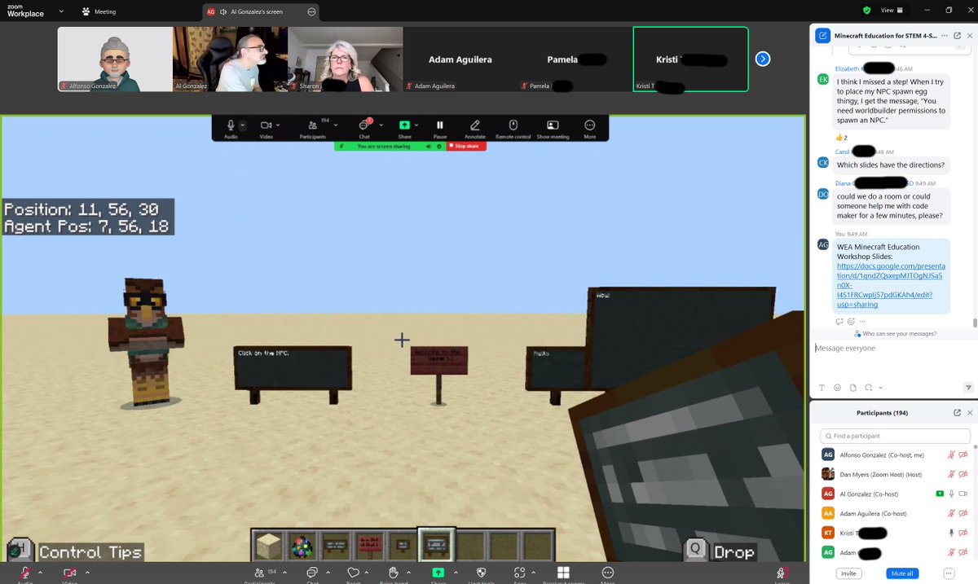
Task: Click screenshot icon in chat composer
Action: (x=868, y=387)
